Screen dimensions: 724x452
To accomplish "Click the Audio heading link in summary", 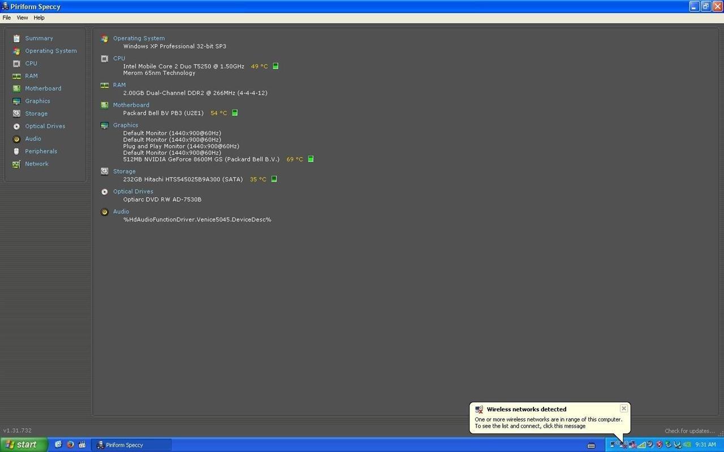I will point(121,211).
